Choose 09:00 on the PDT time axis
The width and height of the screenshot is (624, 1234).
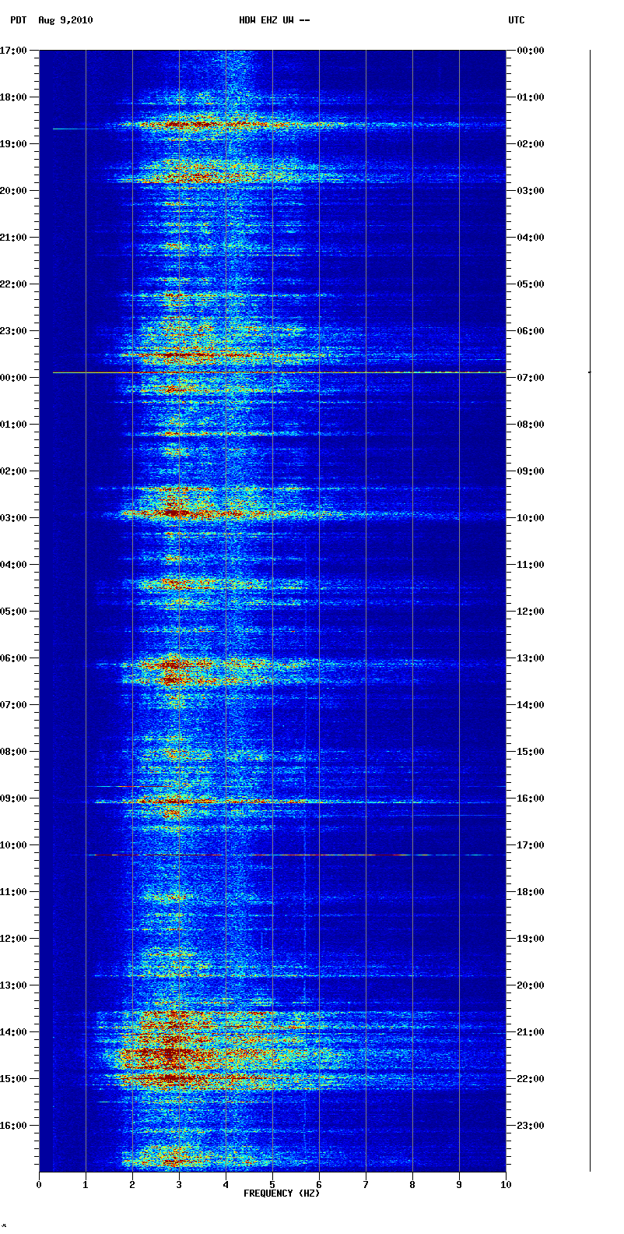[13, 799]
